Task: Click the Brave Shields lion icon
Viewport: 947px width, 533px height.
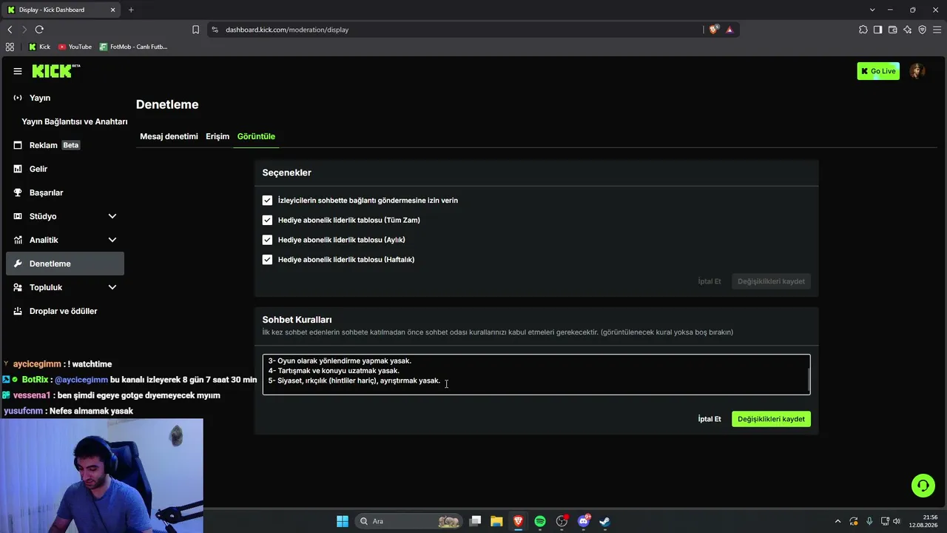Action: click(x=713, y=30)
